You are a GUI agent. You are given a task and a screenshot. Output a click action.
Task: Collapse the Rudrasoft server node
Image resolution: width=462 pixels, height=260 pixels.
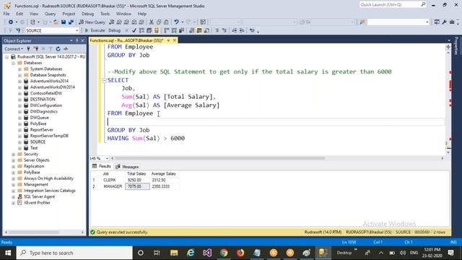click(x=6, y=56)
